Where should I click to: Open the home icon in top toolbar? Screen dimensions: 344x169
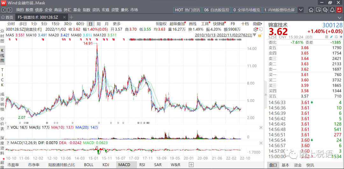[311, 10]
